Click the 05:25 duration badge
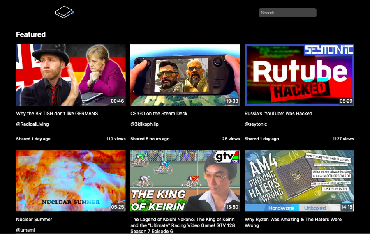Image resolution: width=370 pixels, height=234 pixels. pyautogui.click(x=117, y=207)
